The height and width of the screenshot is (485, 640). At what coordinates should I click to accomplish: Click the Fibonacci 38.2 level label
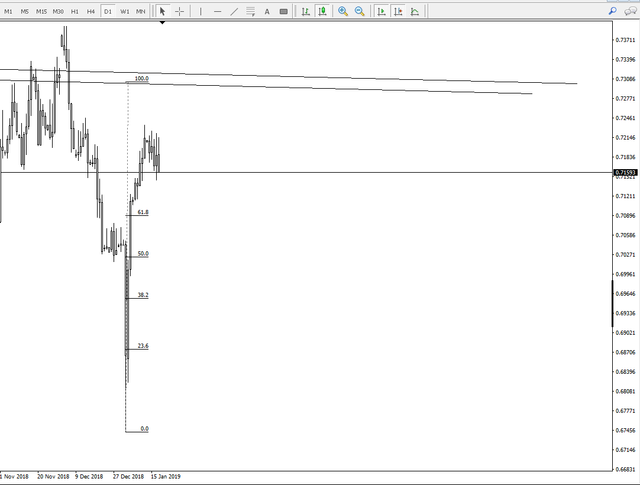coord(143,295)
